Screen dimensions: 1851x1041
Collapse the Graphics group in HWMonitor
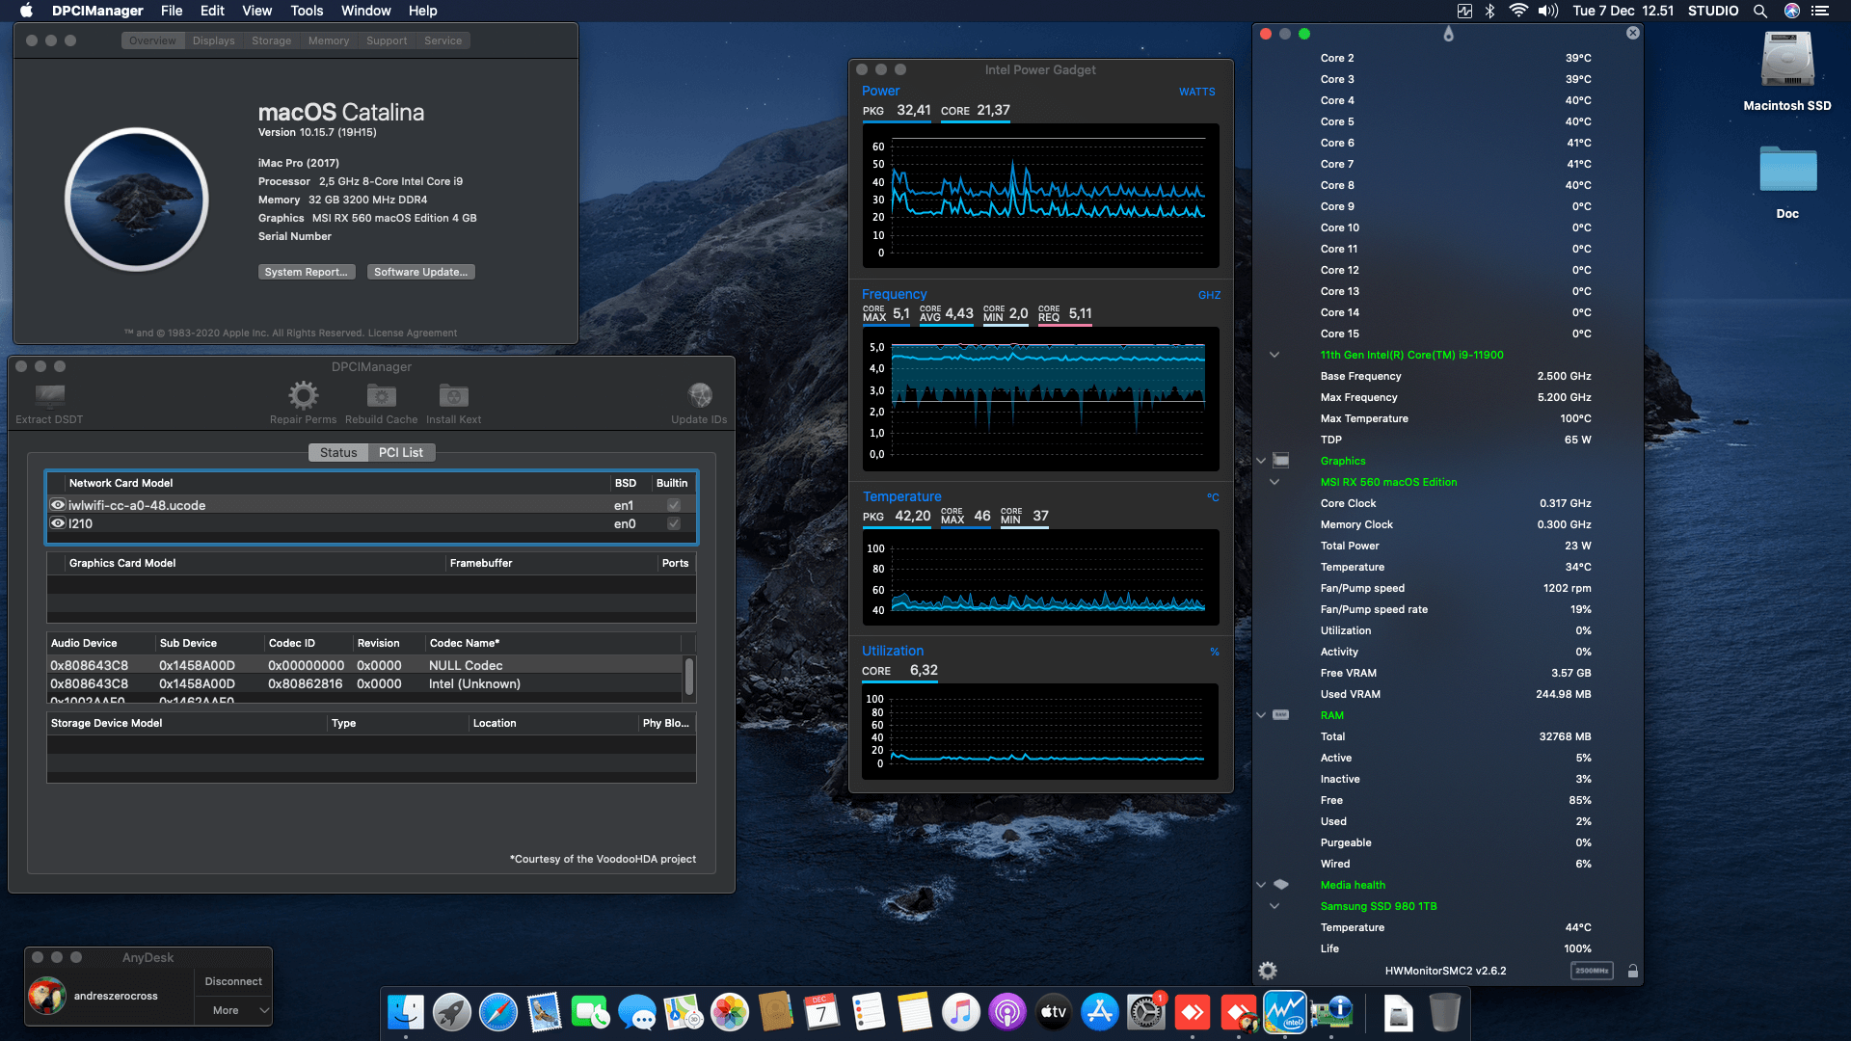point(1261,461)
